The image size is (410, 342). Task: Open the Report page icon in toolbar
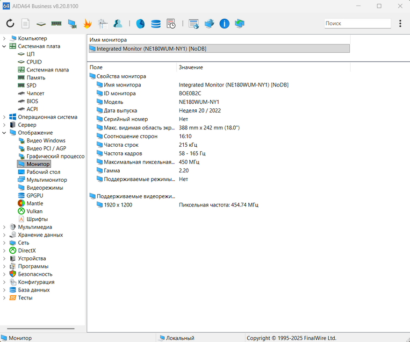(x=25, y=23)
